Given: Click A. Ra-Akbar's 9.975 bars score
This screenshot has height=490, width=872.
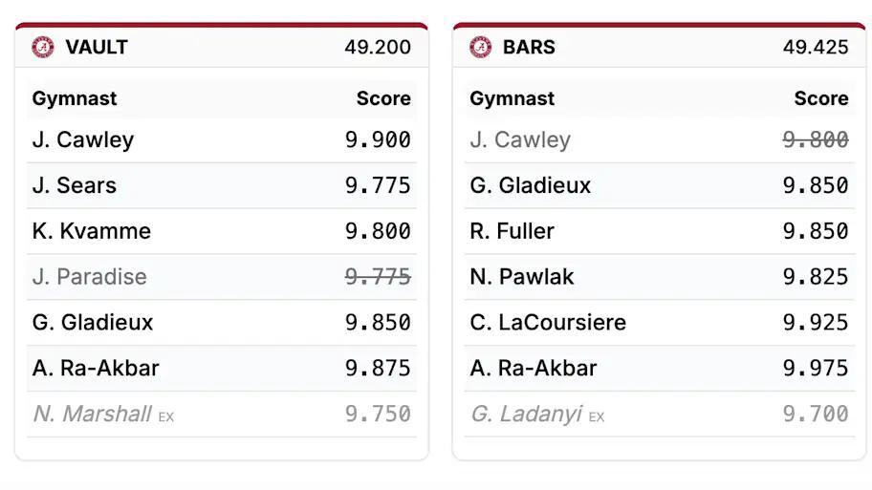Looking at the screenshot, I should click(816, 369).
